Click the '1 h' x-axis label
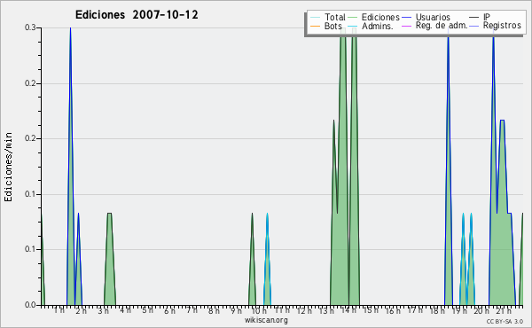The height and width of the screenshot is (328, 532). coord(59,310)
